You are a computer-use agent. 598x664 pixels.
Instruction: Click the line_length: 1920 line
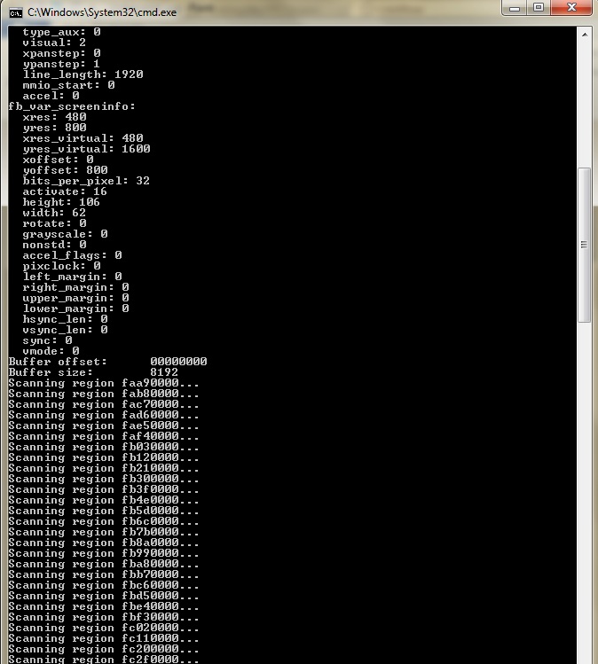[x=83, y=74]
